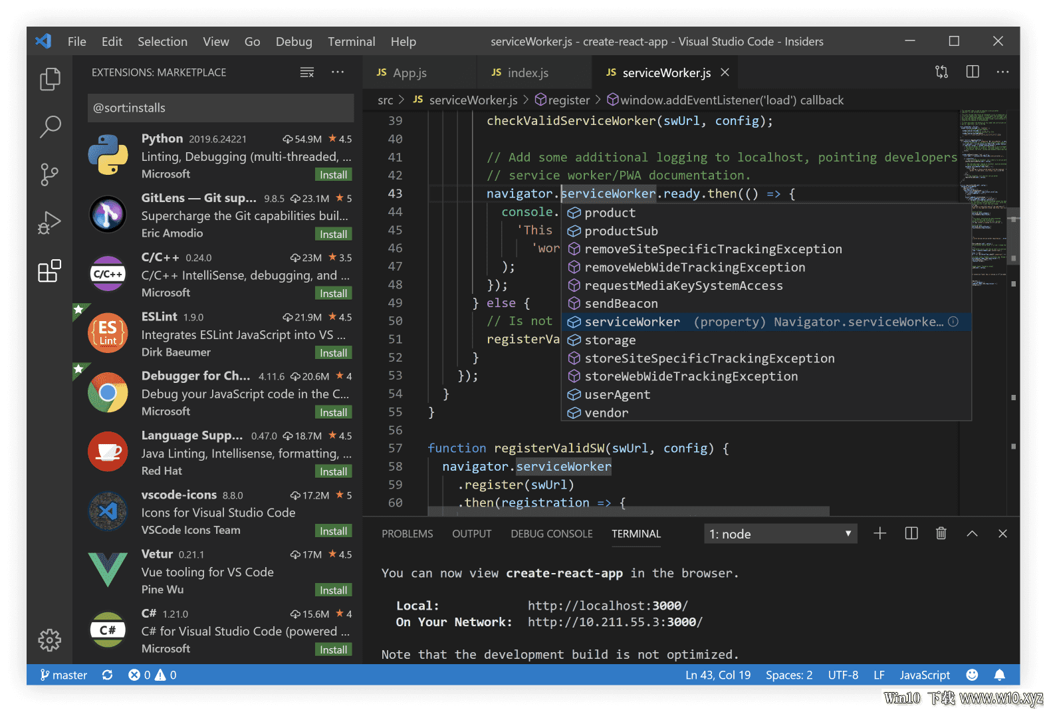Split the terminal pane
The width and height of the screenshot is (1047, 712).
pyautogui.click(x=911, y=533)
